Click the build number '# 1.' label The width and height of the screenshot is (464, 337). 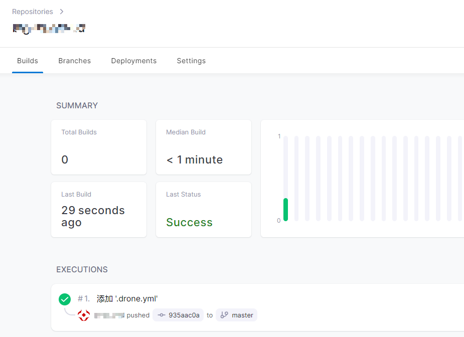(x=83, y=299)
